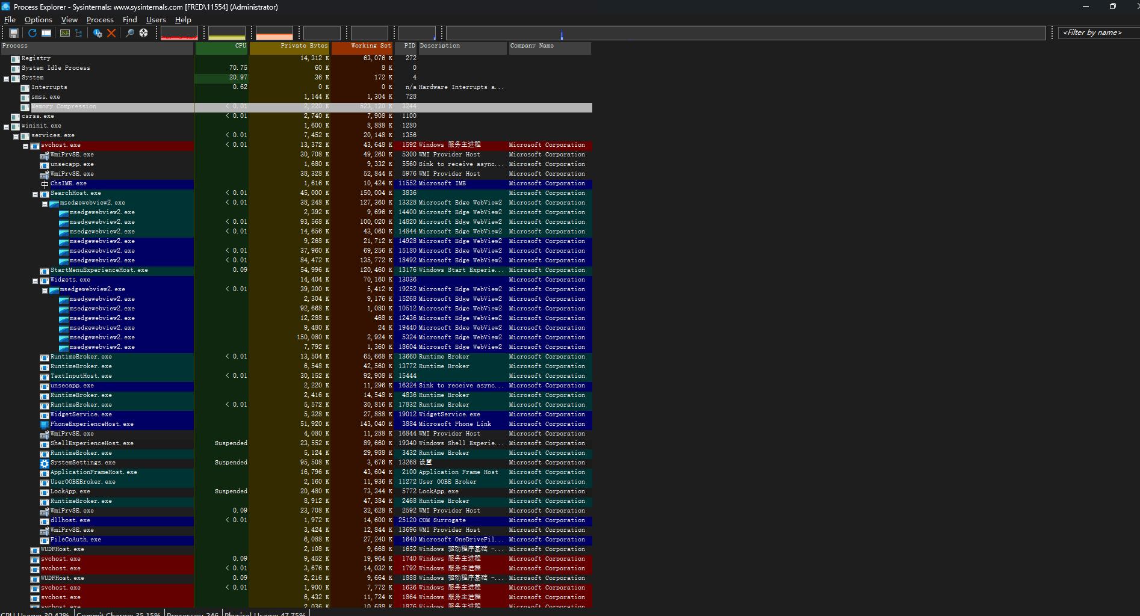1140x616 pixels.
Task: Click the TextInputHost.exe process icon
Action: click(45, 377)
